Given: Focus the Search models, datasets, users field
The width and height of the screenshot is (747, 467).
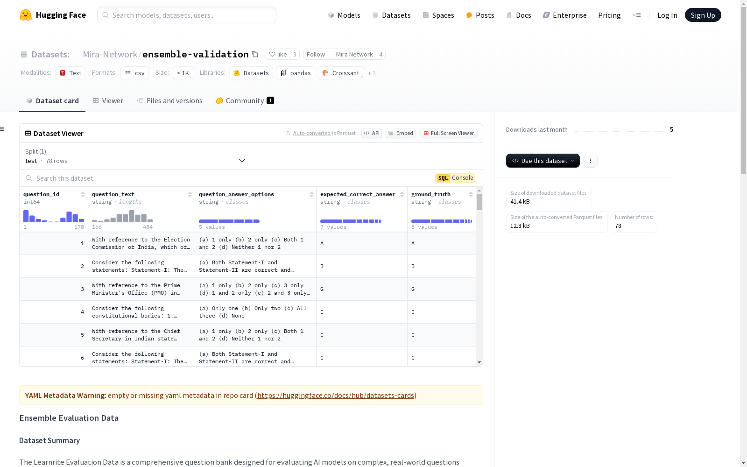Looking at the screenshot, I should (187, 15).
